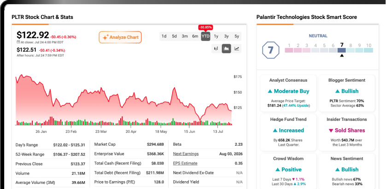
Task: Click the calendar icon beside At close
Action: [18, 42]
